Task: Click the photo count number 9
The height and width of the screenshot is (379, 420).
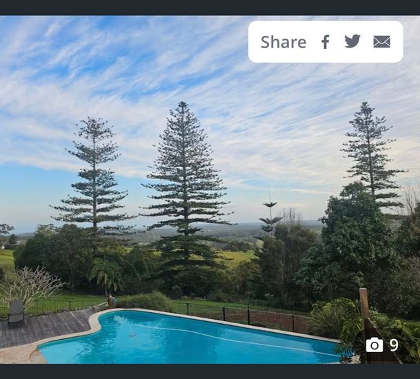Action: [394, 345]
